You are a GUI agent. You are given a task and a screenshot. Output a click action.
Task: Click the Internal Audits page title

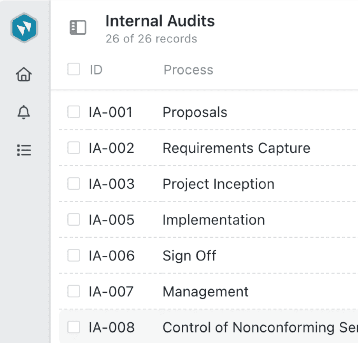point(160,21)
